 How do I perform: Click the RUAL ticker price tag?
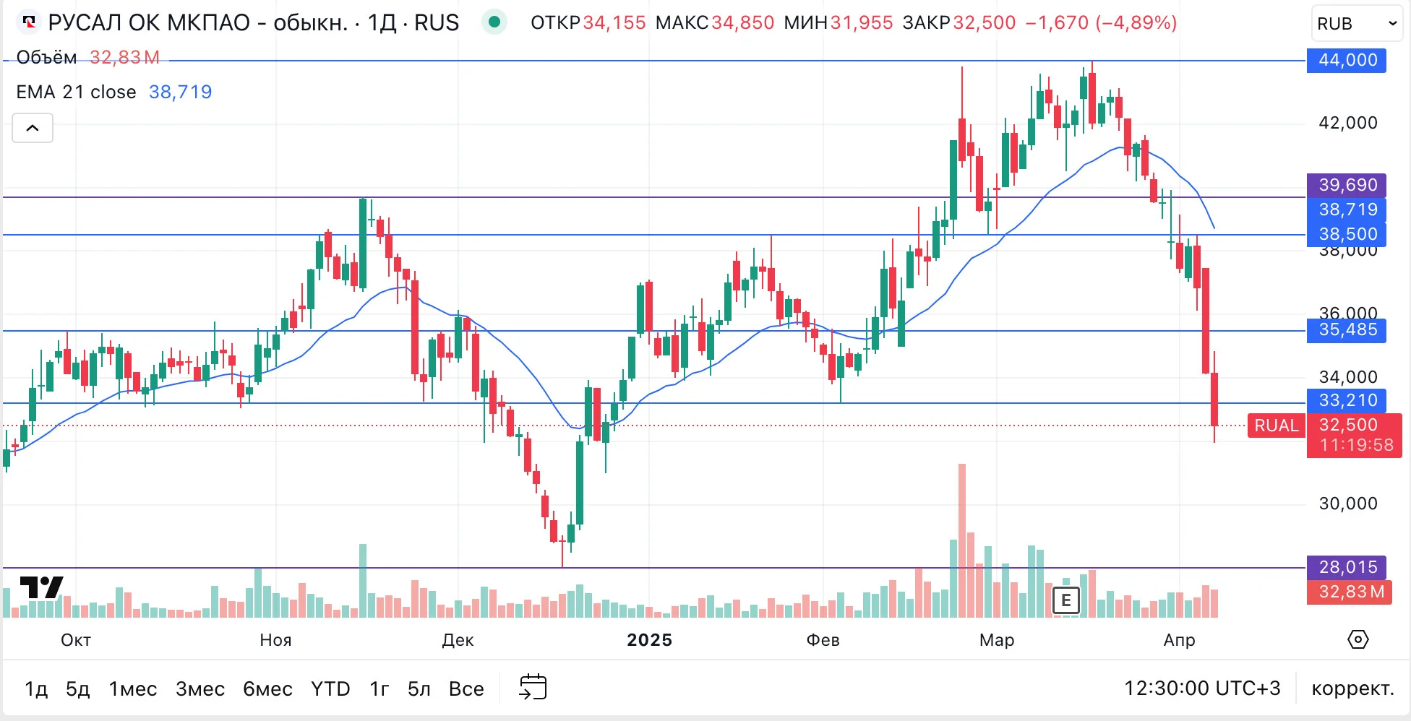point(1277,426)
